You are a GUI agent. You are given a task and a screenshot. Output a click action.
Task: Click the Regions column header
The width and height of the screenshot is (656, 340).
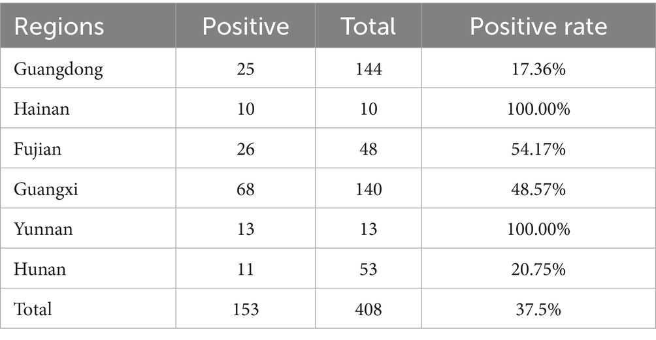60,26
